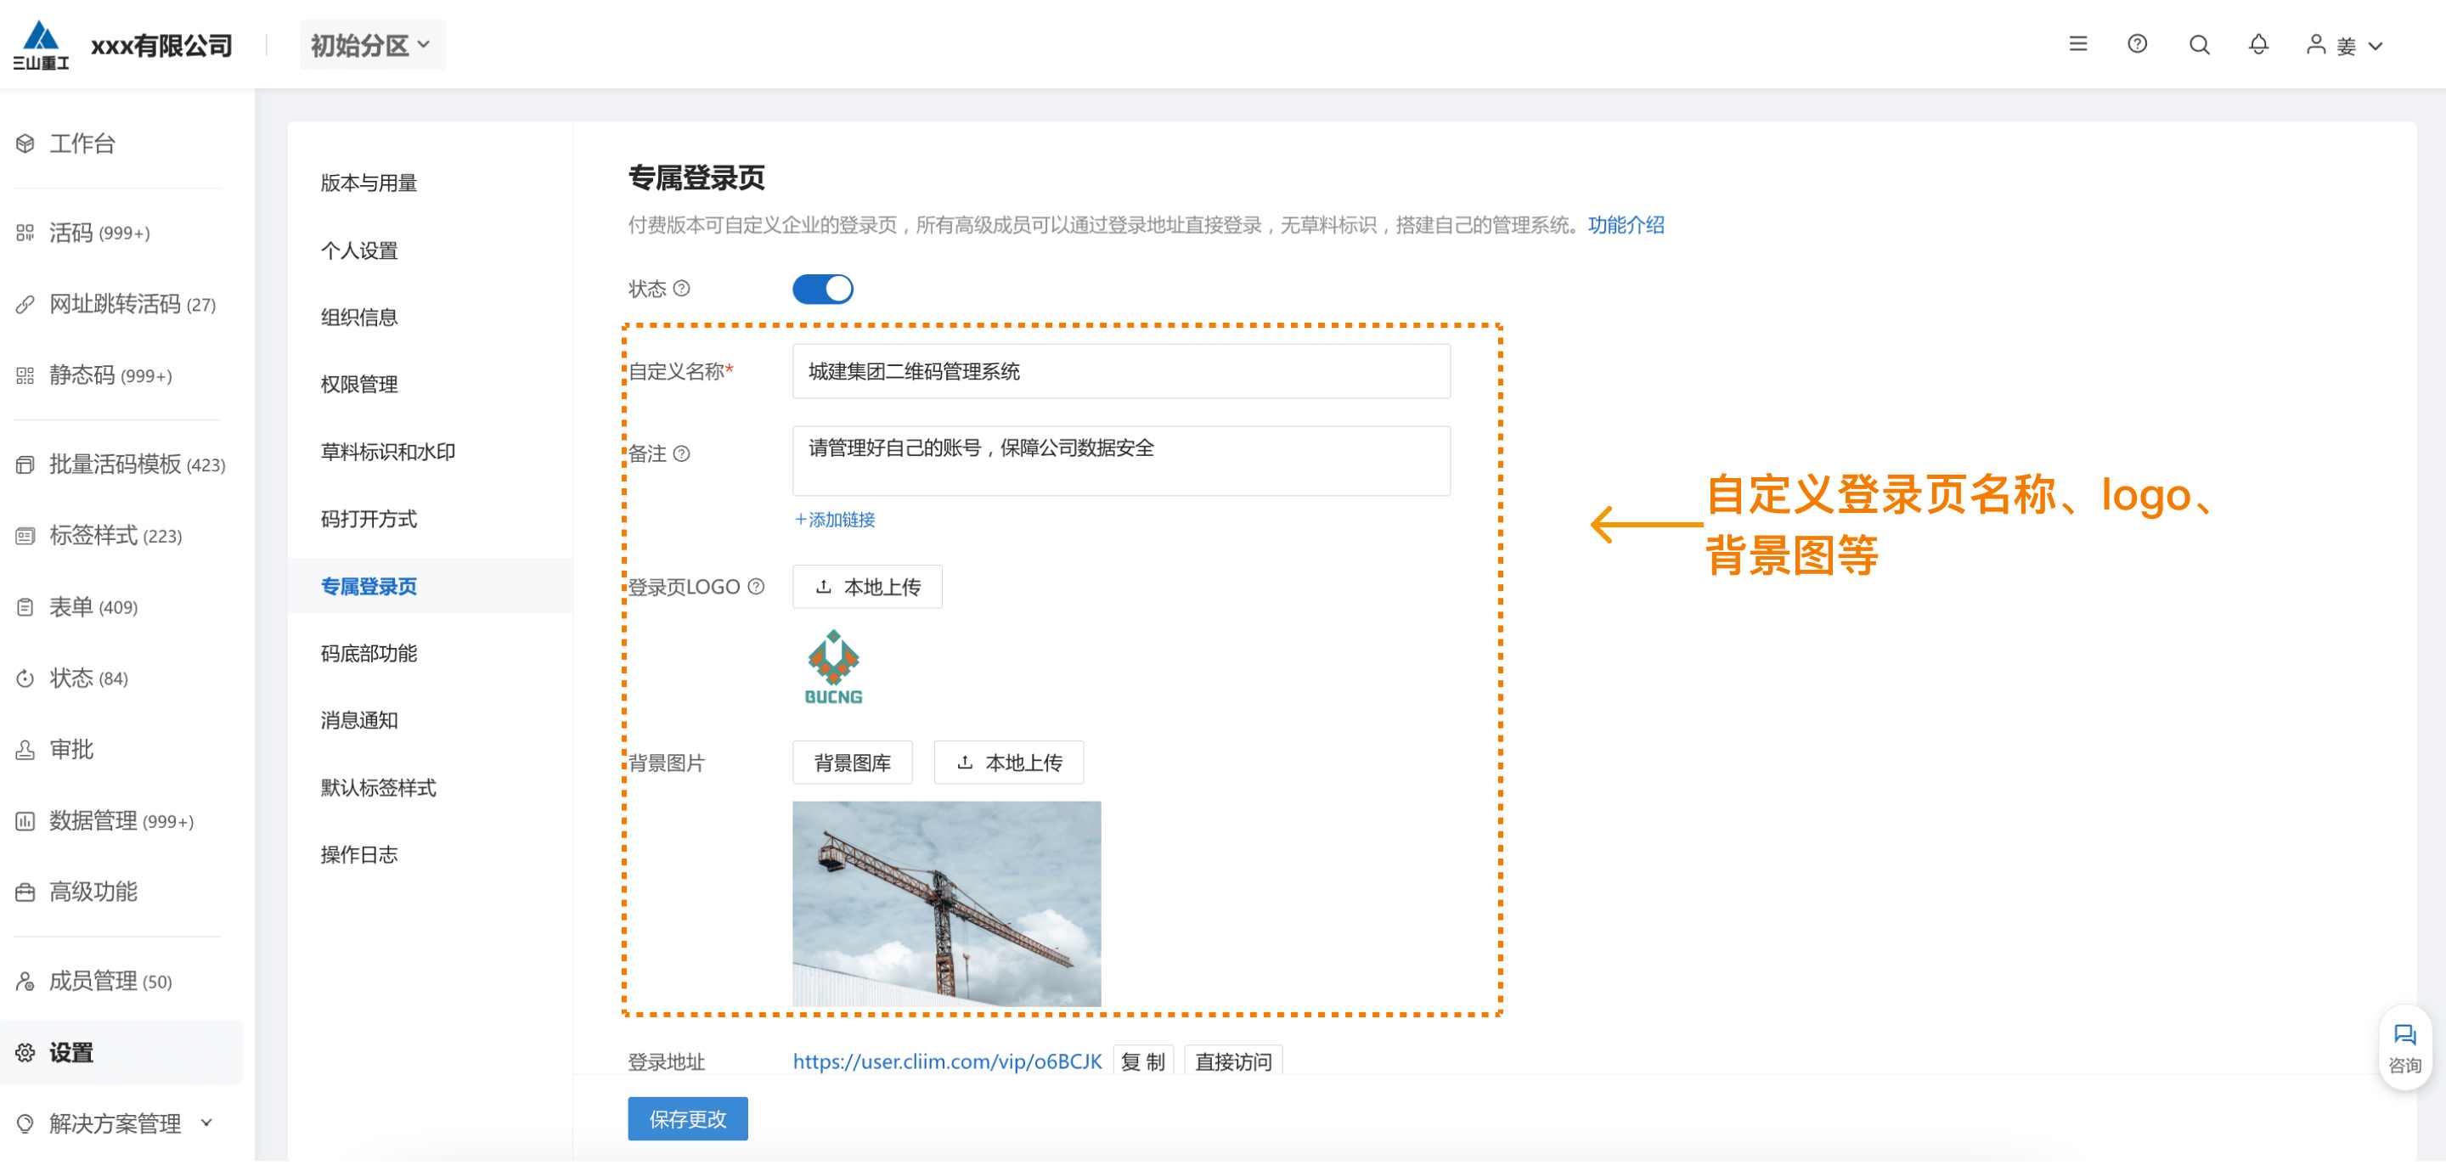
Task: Open 个人设置 settings section
Action: 359,251
